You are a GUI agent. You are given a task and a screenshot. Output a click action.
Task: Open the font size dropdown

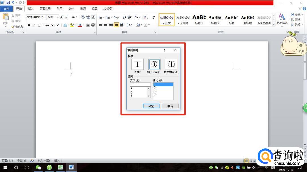click(57, 17)
